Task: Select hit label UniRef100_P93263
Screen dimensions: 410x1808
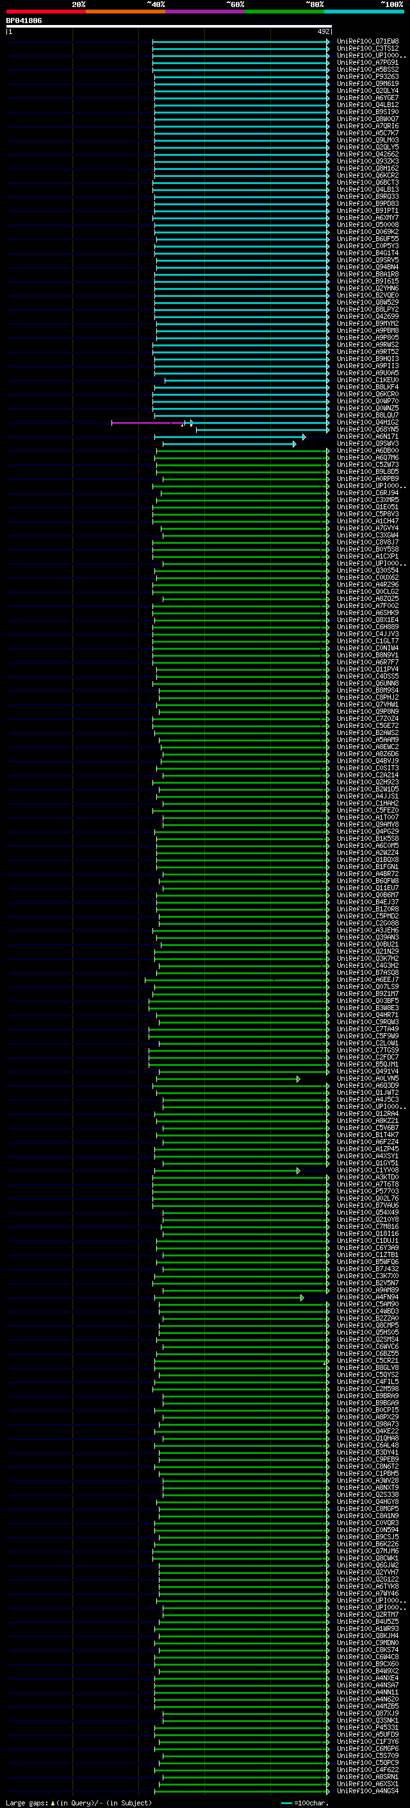Action: pyautogui.click(x=368, y=76)
